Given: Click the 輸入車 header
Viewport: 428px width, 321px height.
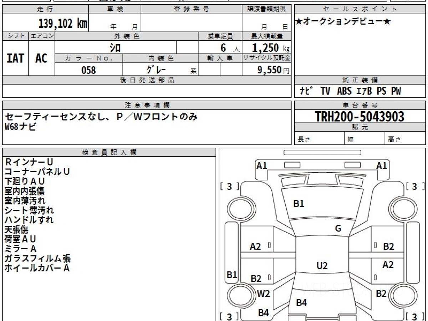Looking at the screenshot, I should click(220, 58).
